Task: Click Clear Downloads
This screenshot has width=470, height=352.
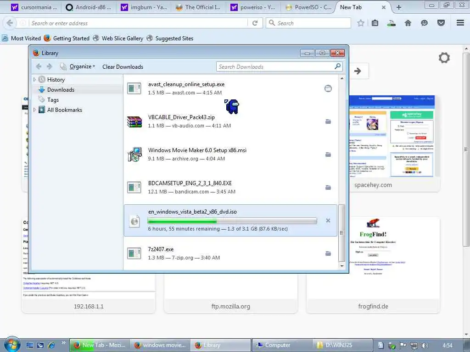Action: 123,67
